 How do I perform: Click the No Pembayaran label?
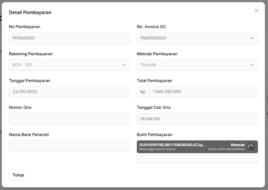[x=25, y=27]
